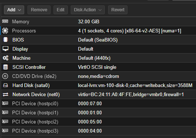This screenshot has height=138, width=196.
Task: Select the Network Device (net0) label
Action: tap(36, 95)
